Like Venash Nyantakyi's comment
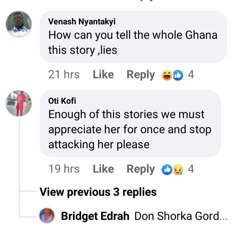The height and width of the screenshot is (231, 241). pos(103,75)
